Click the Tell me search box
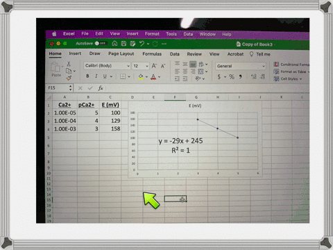 (260, 54)
